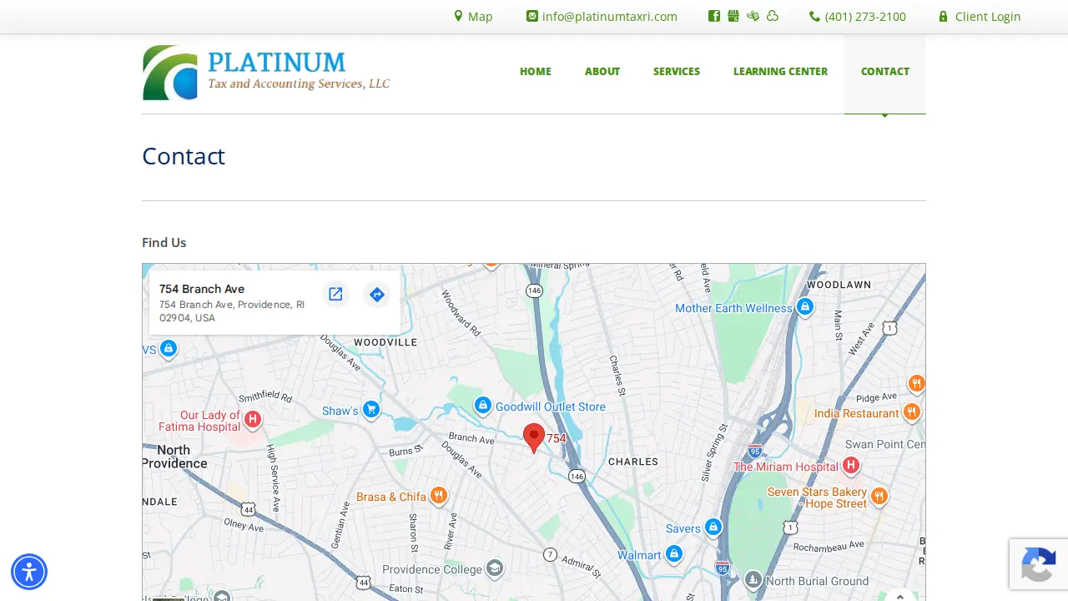Open the accessibility options button
Viewport: 1068px width, 601px height.
click(29, 572)
